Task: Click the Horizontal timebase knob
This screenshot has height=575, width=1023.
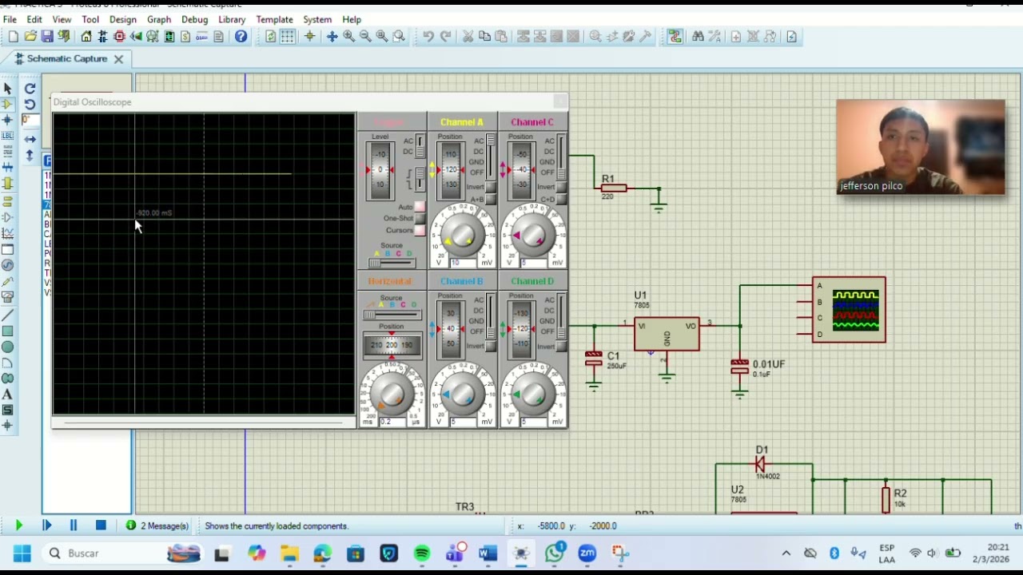Action: (x=392, y=395)
